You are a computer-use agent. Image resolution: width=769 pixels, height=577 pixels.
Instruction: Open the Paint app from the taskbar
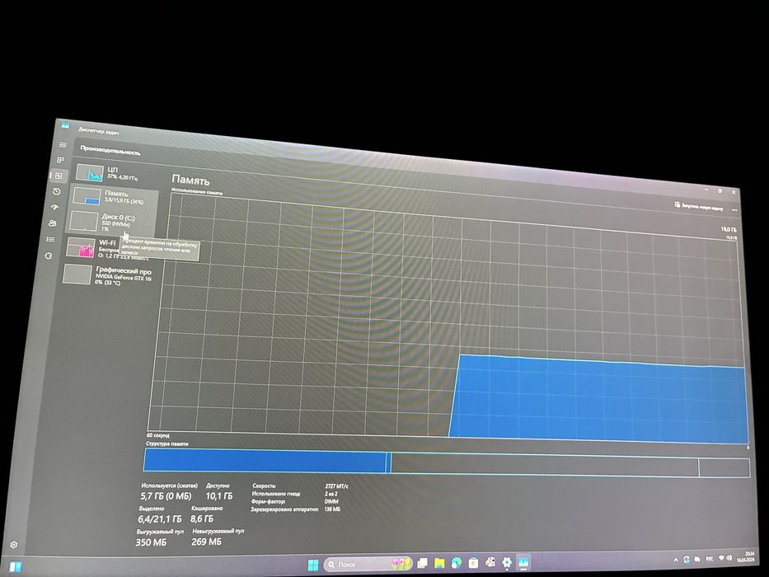490,562
